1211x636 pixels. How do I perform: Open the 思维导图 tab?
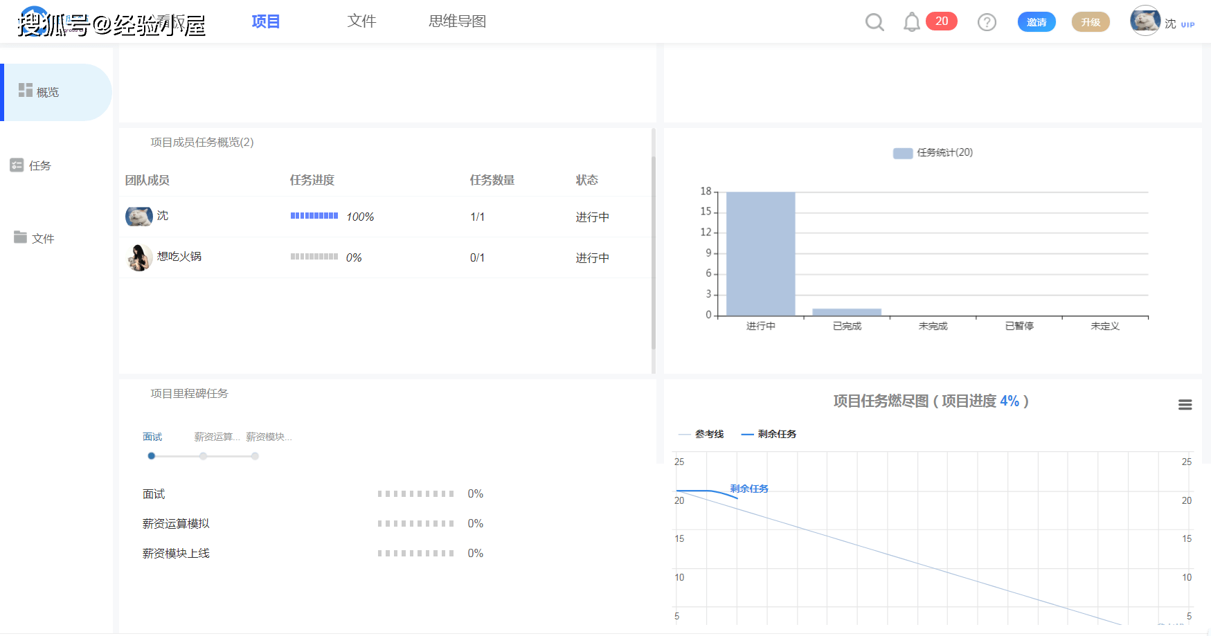pos(457,21)
